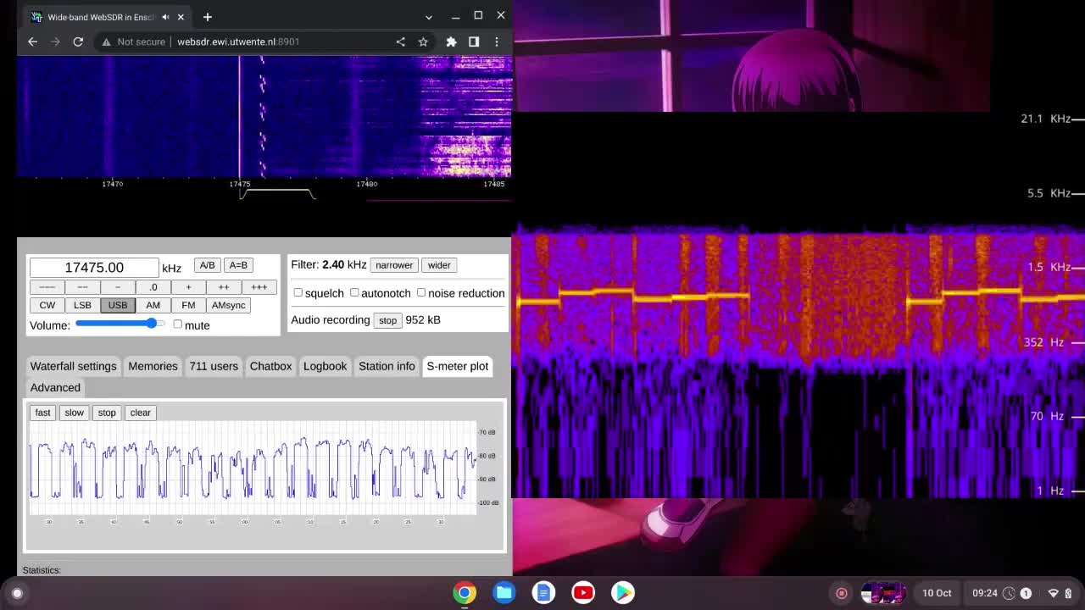Open the Chatbox tab

270,366
